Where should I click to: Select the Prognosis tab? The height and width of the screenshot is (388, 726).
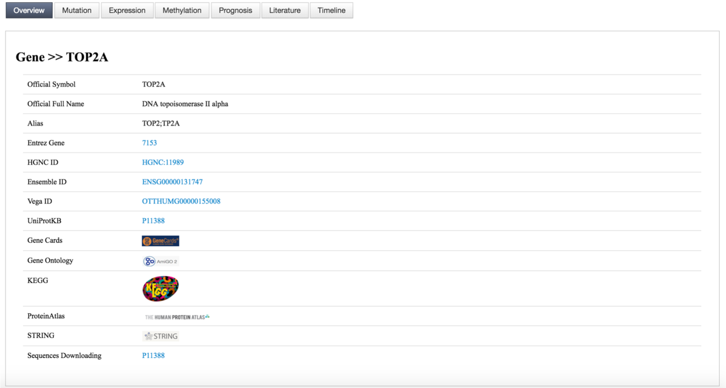pos(235,10)
